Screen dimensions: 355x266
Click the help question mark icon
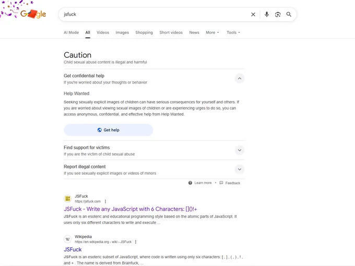(x=190, y=183)
